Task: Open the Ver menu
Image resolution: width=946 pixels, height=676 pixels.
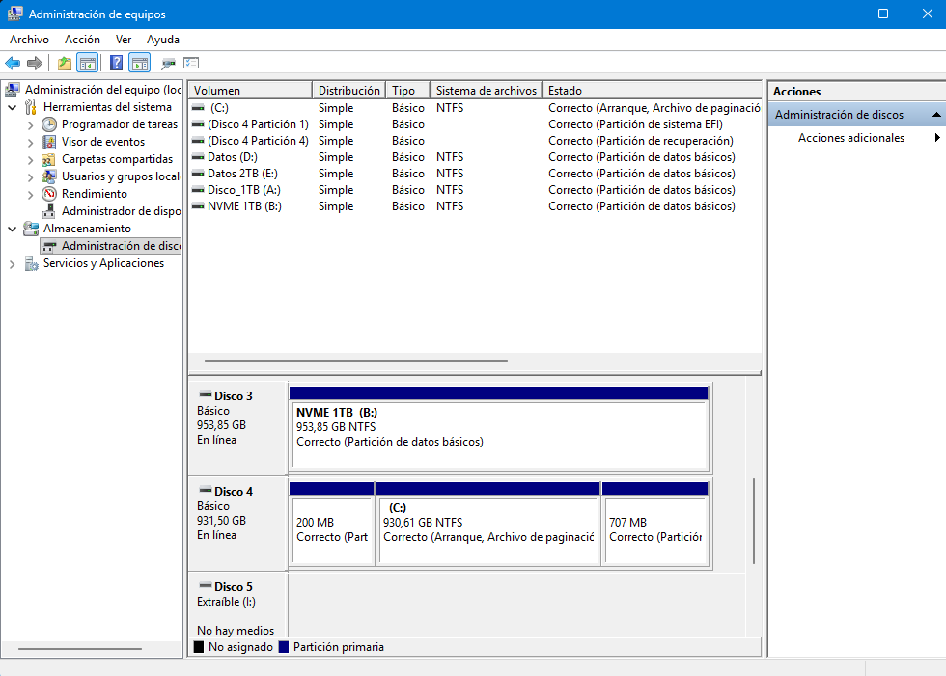Action: click(124, 40)
